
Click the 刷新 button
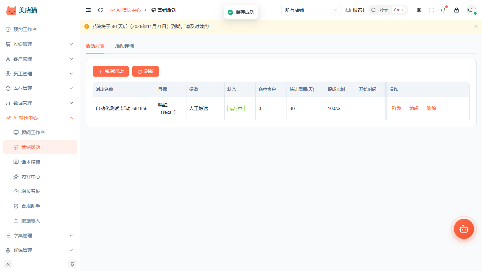[x=146, y=71]
